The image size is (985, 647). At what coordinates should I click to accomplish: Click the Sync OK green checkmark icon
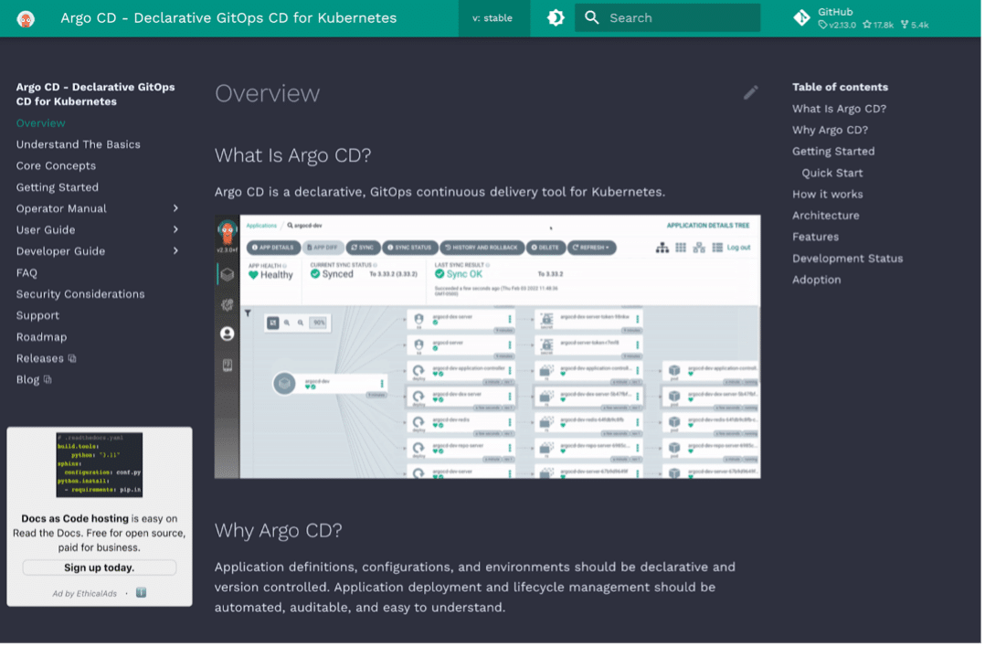pyautogui.click(x=441, y=275)
